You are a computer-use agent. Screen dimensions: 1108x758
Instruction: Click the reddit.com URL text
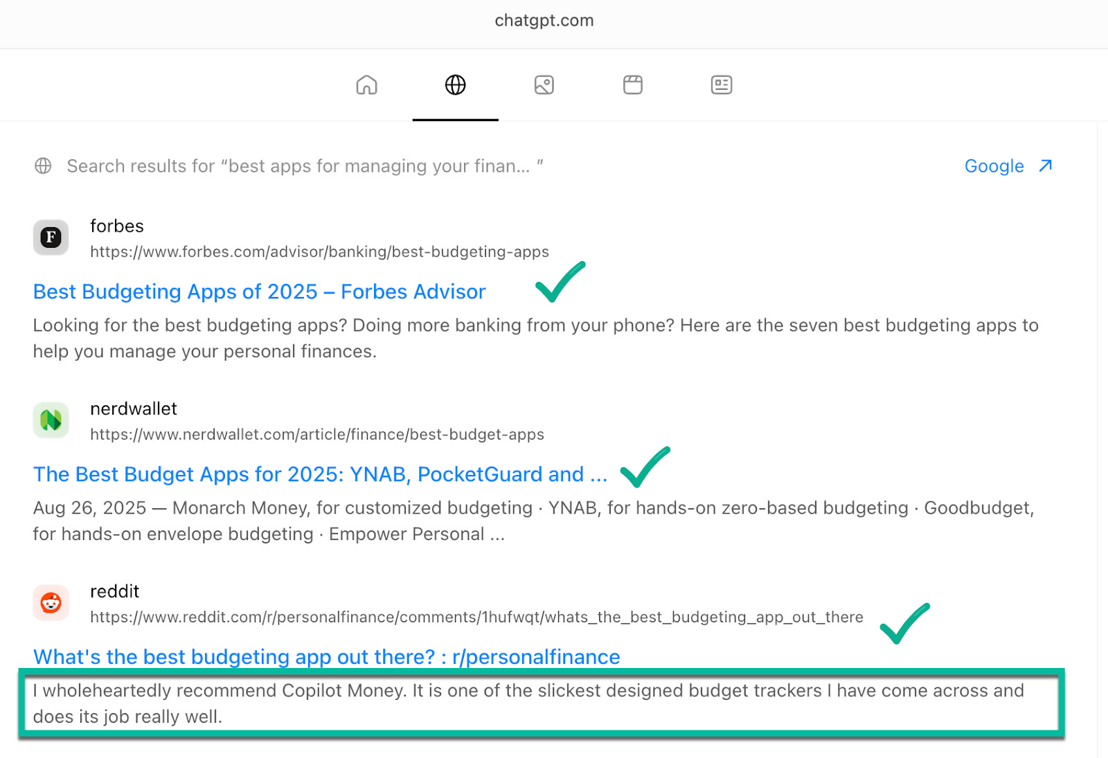(476, 617)
